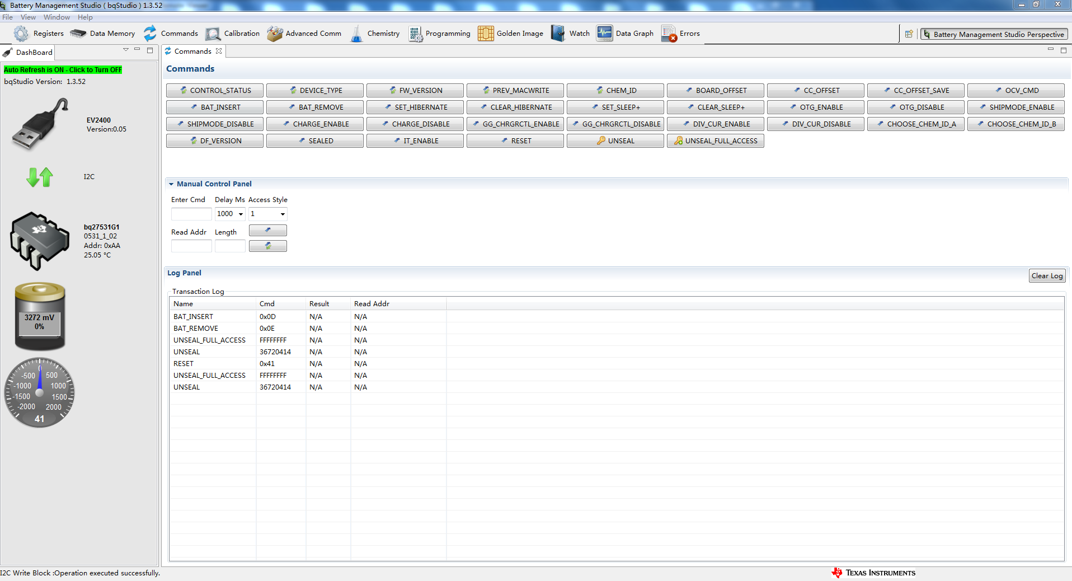Open the Help menu
This screenshot has width=1072, height=581.
click(x=85, y=17)
